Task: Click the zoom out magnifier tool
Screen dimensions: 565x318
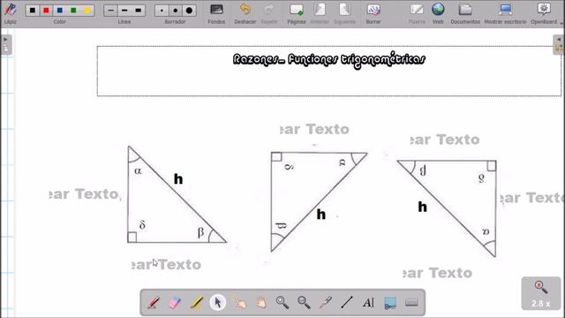Action: pyautogui.click(x=304, y=302)
